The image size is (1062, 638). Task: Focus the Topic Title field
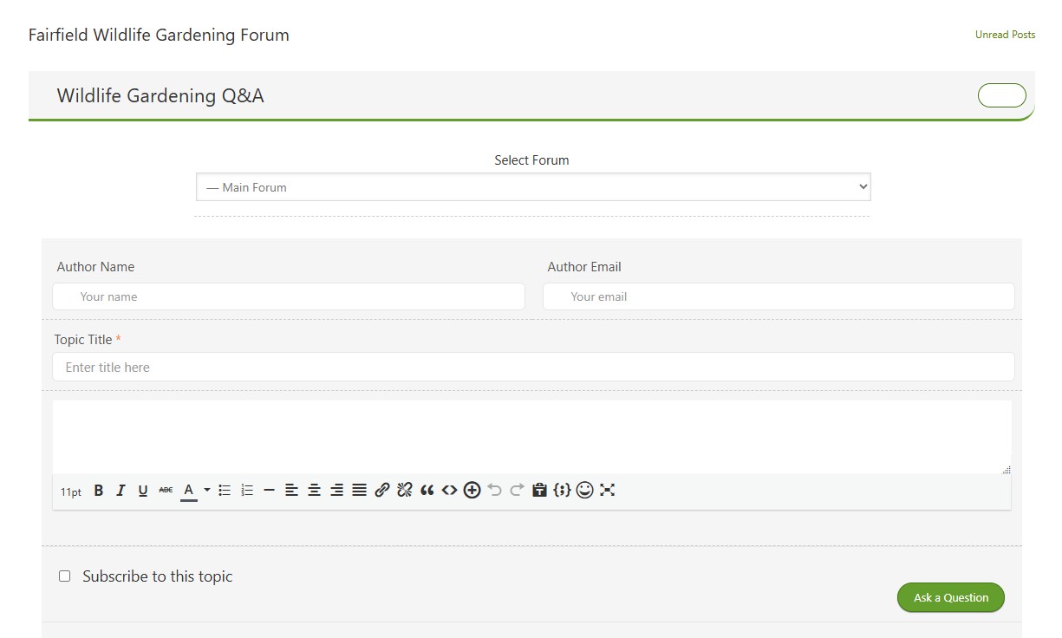(533, 367)
